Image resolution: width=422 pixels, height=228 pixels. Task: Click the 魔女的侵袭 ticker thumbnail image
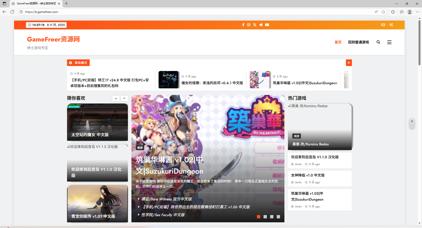click(169, 80)
